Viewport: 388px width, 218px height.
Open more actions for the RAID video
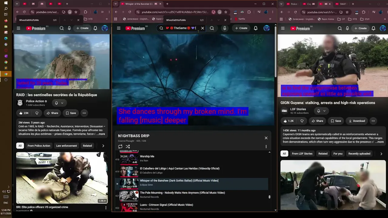(x=84, y=113)
